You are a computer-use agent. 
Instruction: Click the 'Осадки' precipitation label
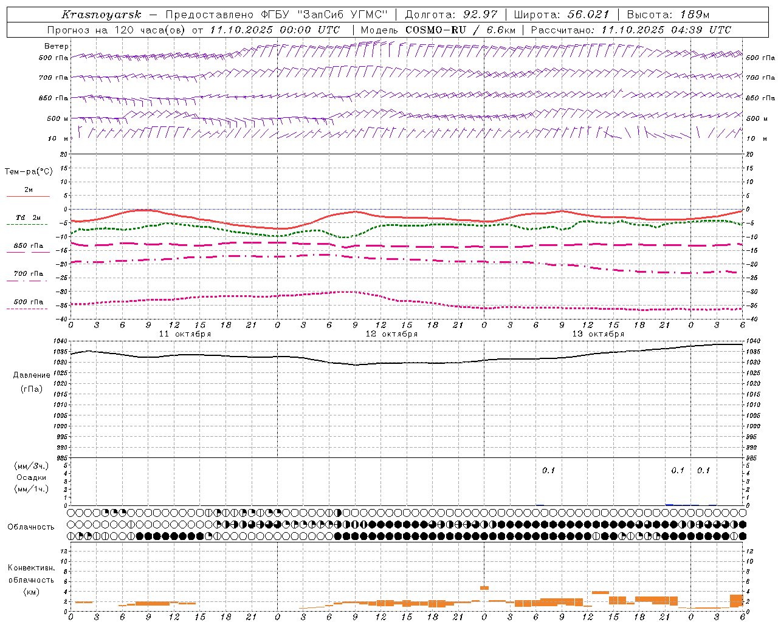pos(32,477)
